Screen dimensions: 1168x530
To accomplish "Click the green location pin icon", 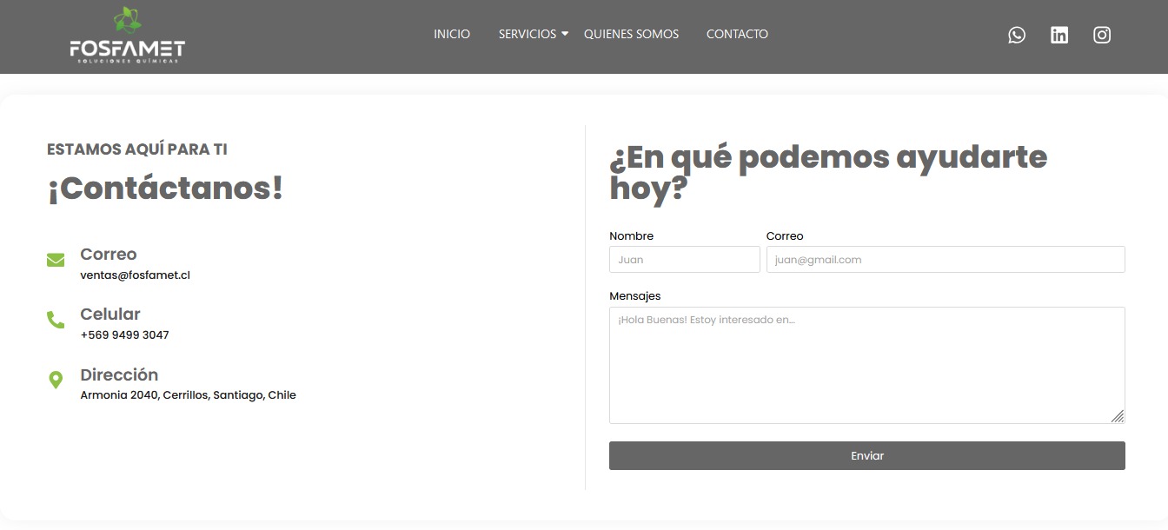I will coord(56,380).
